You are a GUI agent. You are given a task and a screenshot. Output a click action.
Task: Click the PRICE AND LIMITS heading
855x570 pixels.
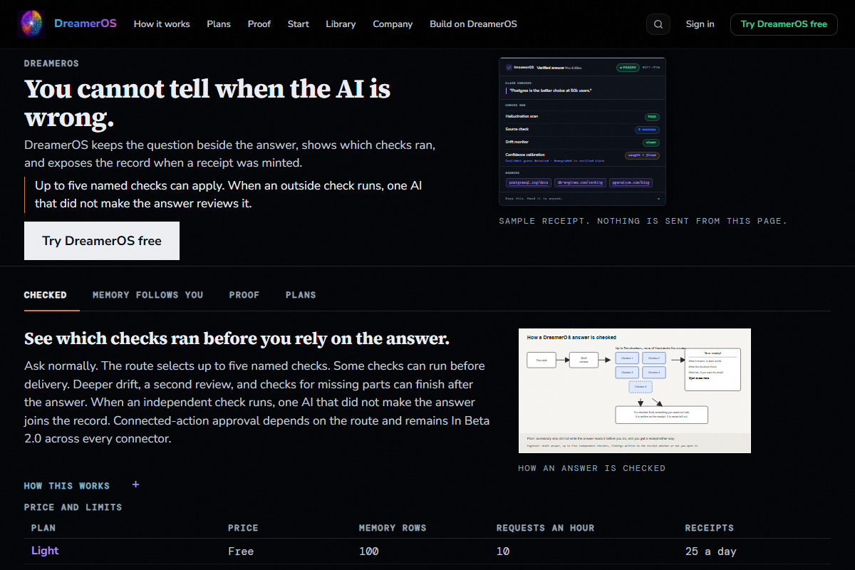point(73,507)
